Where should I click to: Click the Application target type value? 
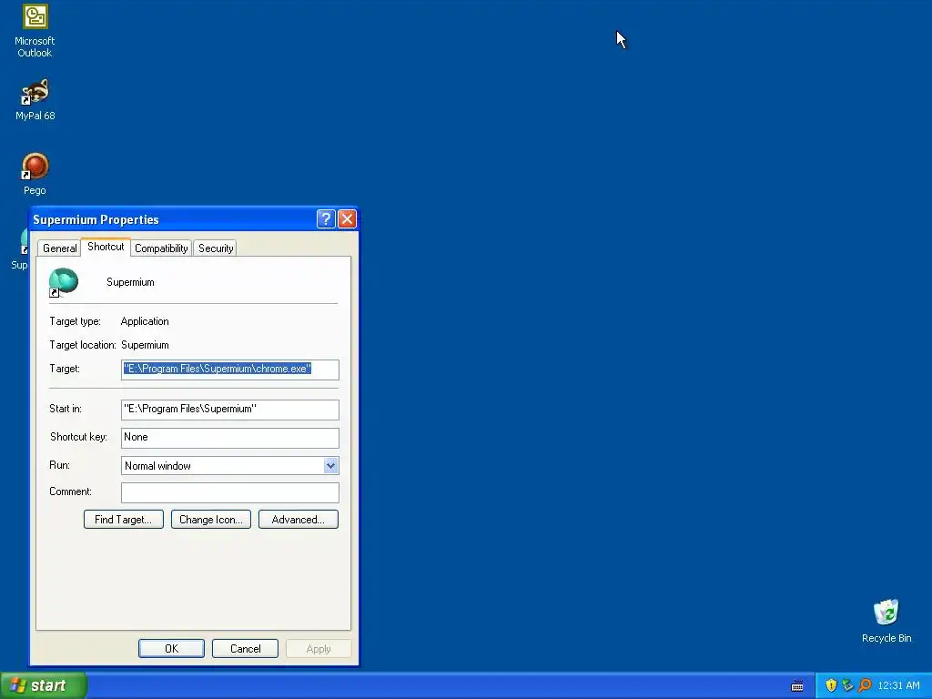[145, 321]
